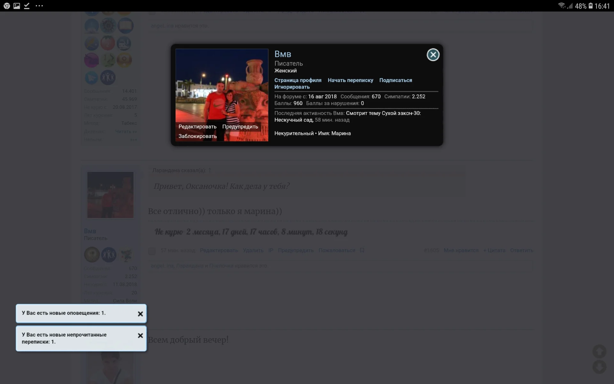Viewport: 614px width, 384px height.
Task: Open IP details in the moderation bar
Action: pos(271,250)
